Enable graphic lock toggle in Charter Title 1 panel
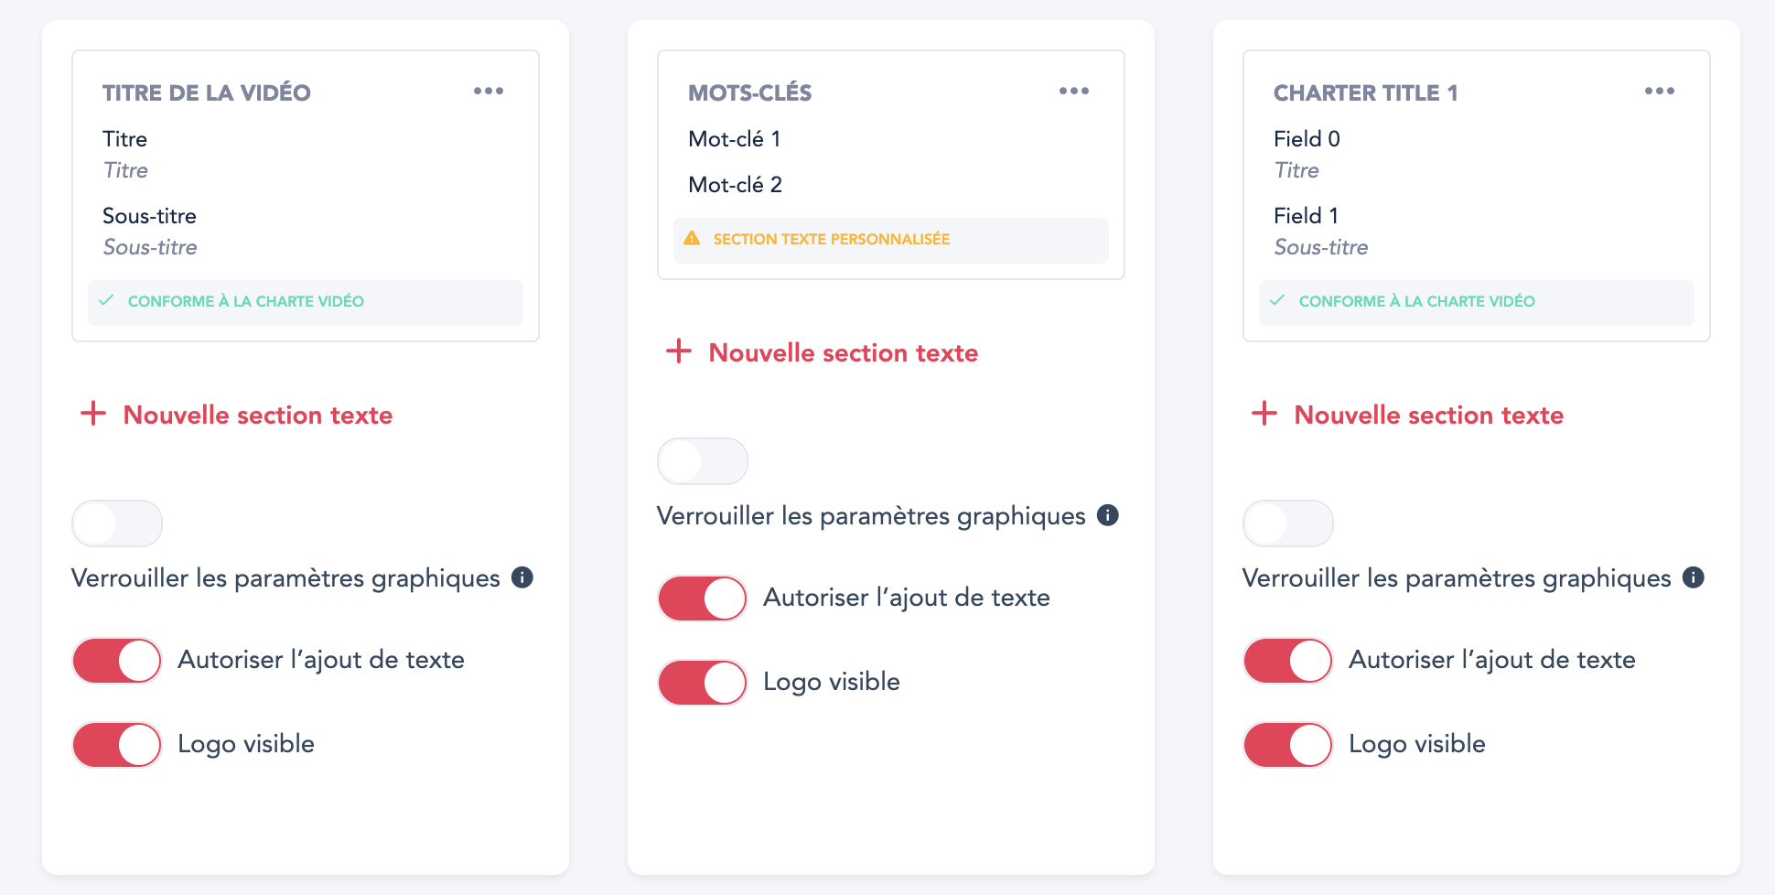1775x895 pixels. tap(1288, 523)
